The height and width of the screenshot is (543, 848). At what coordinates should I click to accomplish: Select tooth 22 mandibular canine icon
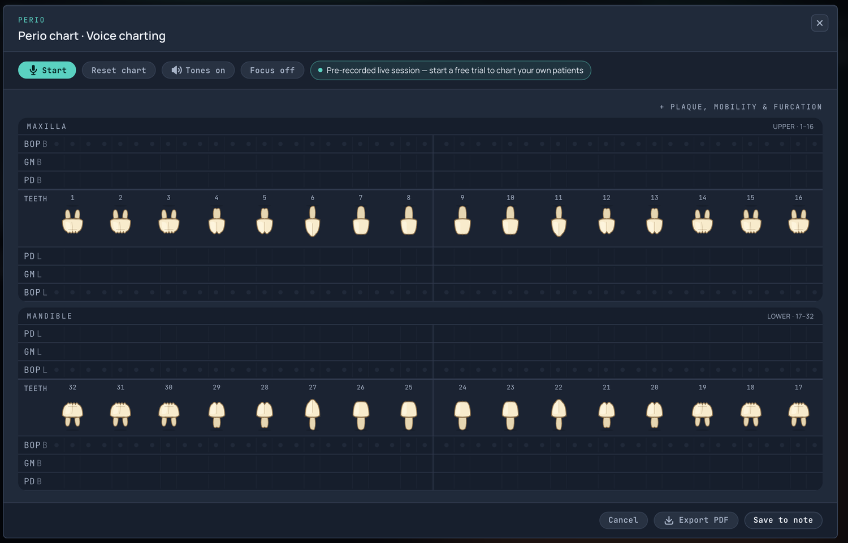(559, 415)
